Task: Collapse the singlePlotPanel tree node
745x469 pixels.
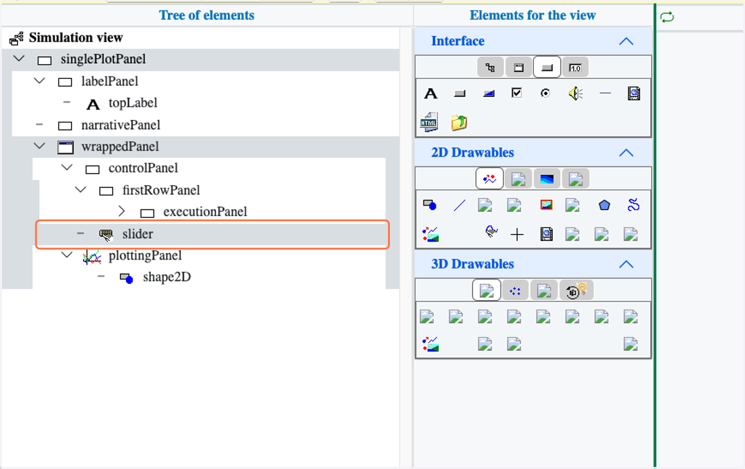Action: tap(19, 58)
